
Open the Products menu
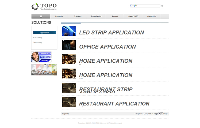click(59, 16)
